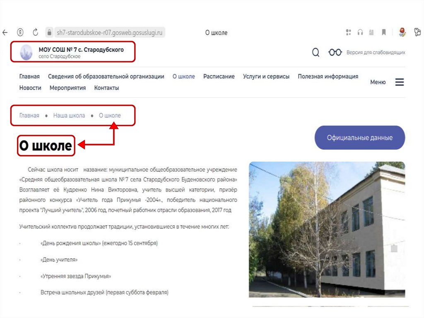424x318 pixels.
Task: Click the address bar URL field
Action: coord(109,32)
